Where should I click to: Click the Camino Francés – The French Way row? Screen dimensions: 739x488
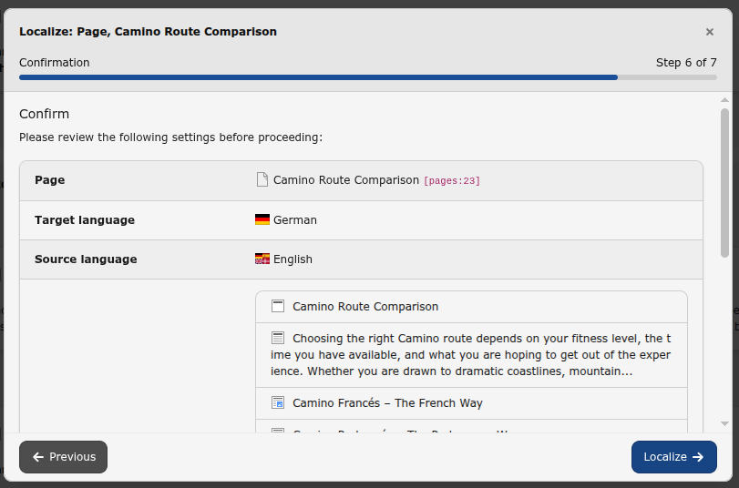471,403
